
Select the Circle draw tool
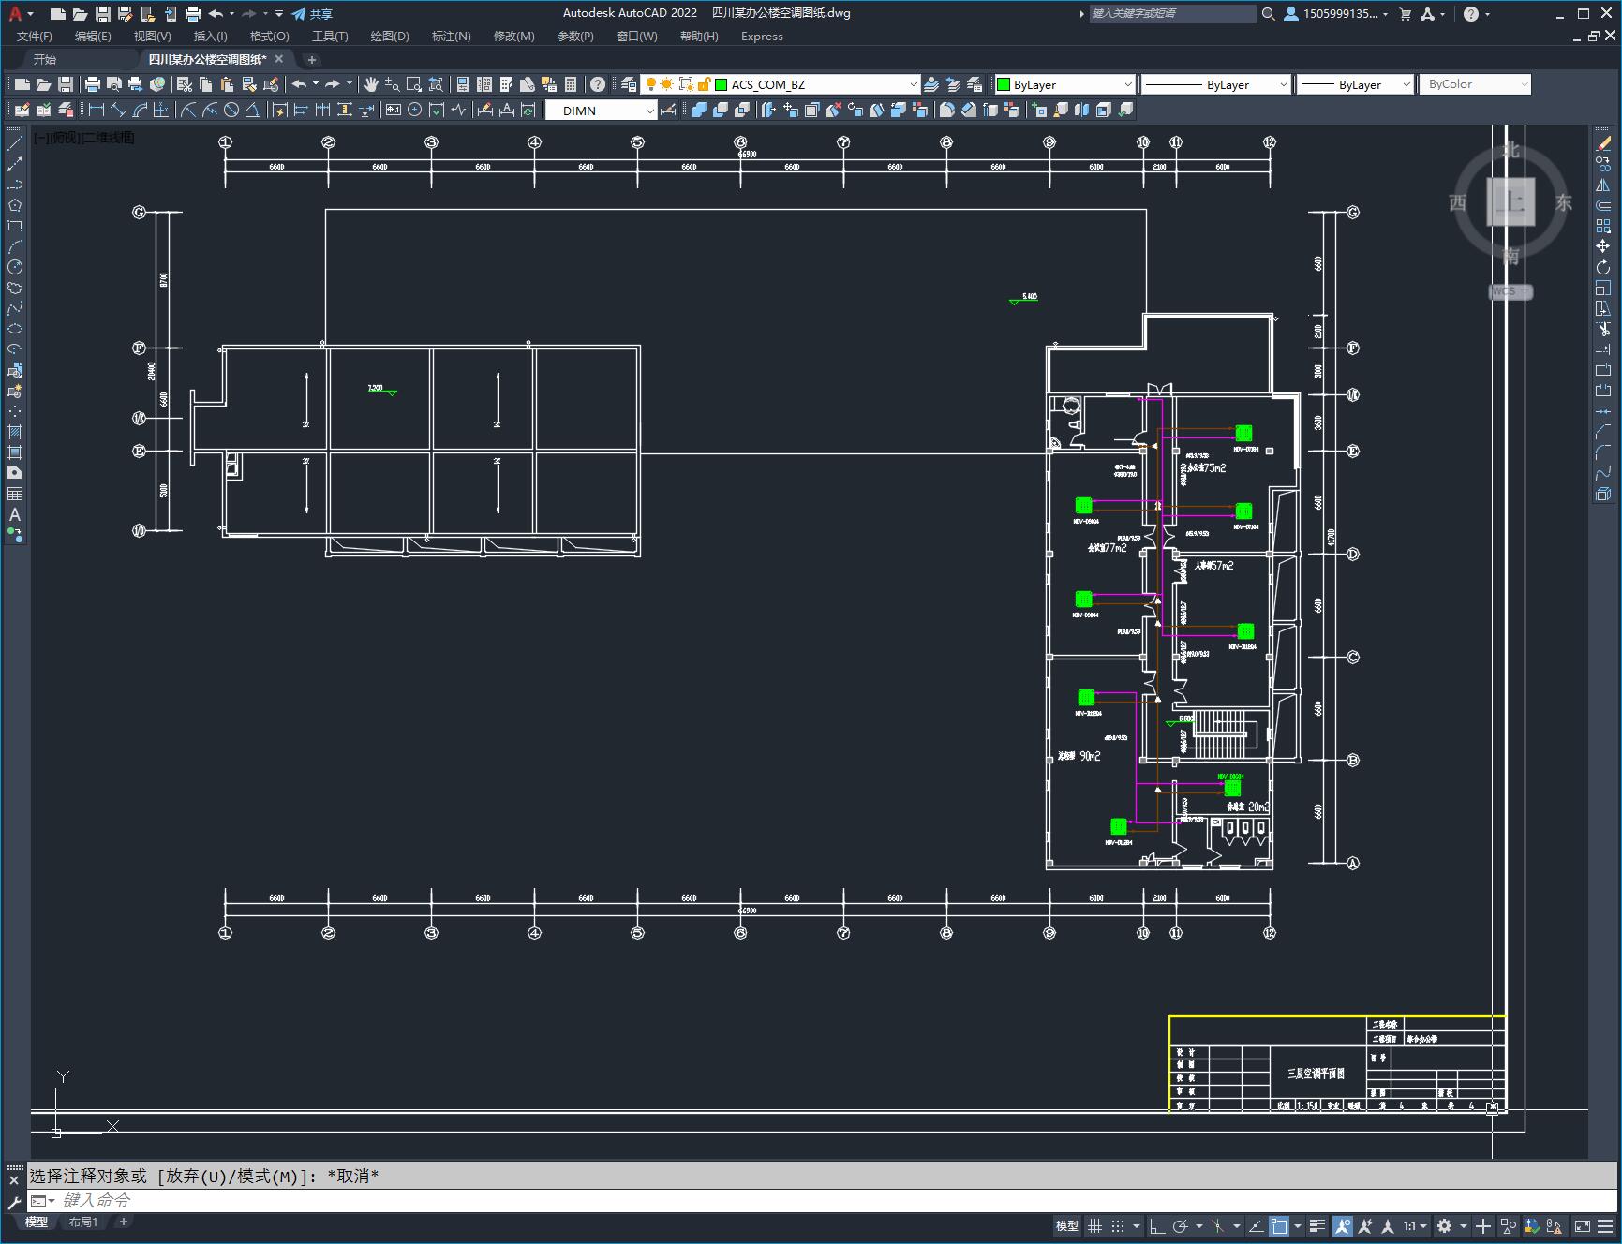pyautogui.click(x=15, y=267)
